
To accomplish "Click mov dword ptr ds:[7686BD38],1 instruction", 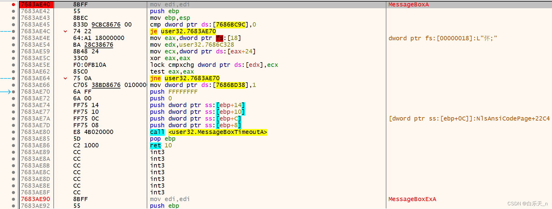I will (x=203, y=85).
